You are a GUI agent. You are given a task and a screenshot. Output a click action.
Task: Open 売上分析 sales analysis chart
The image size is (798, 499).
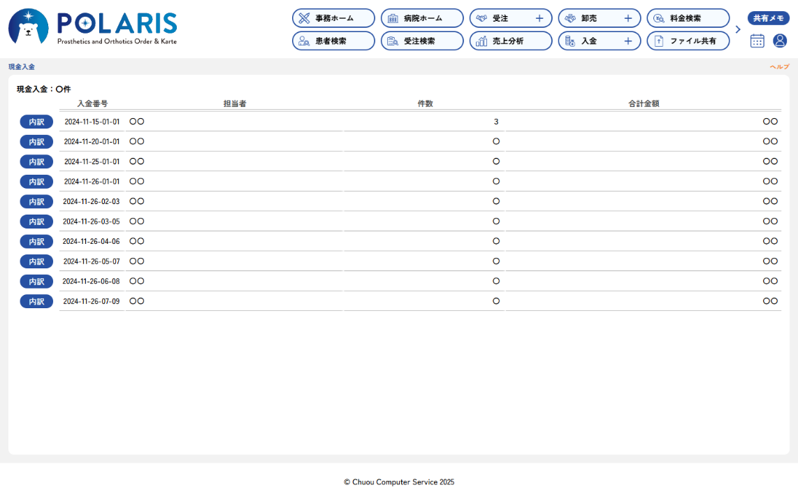tap(510, 41)
